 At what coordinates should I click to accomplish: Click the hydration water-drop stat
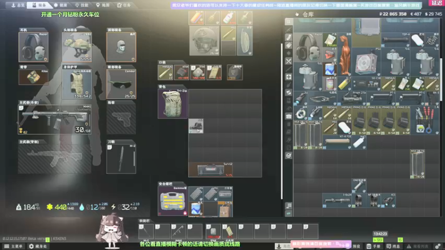93,207
